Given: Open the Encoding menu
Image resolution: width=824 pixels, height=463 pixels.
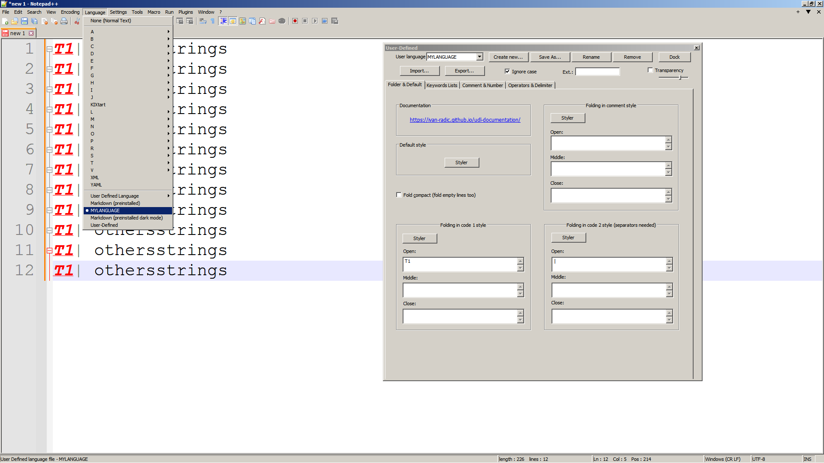Looking at the screenshot, I should [x=70, y=12].
